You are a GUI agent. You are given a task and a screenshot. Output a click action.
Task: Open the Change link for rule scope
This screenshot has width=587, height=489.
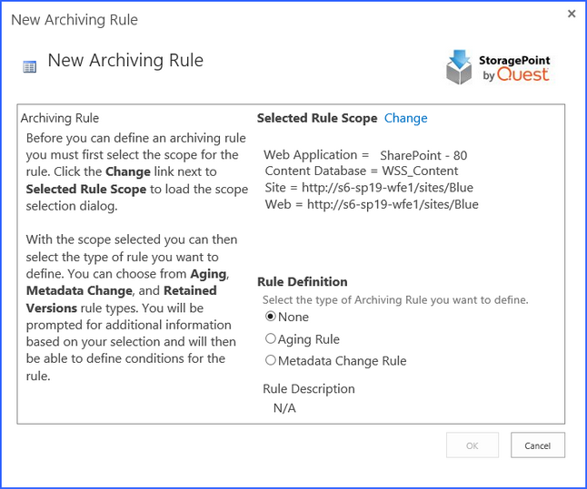click(405, 118)
